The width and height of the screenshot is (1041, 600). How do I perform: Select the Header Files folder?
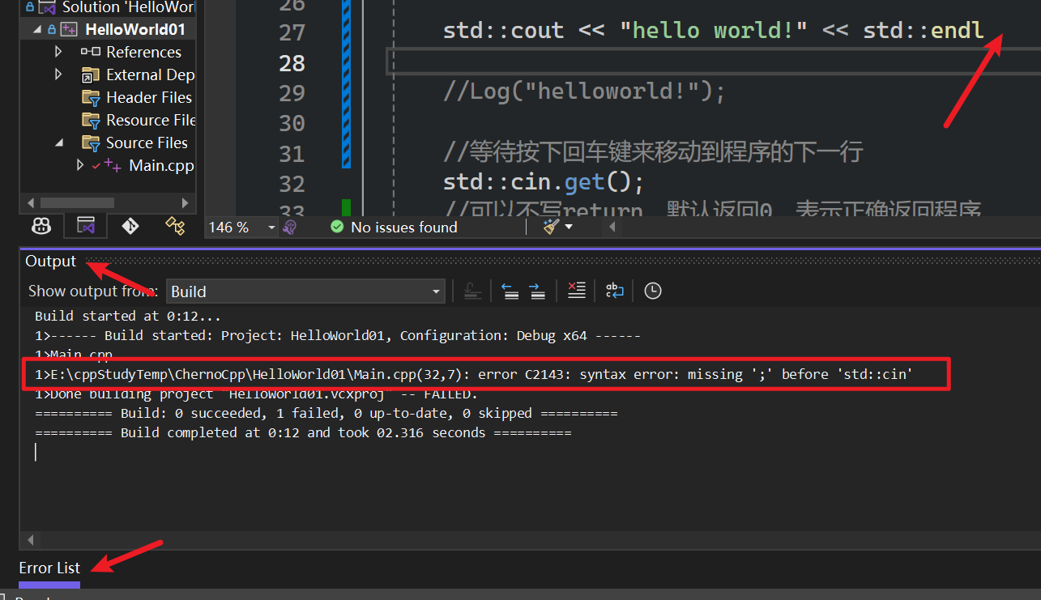pos(148,97)
